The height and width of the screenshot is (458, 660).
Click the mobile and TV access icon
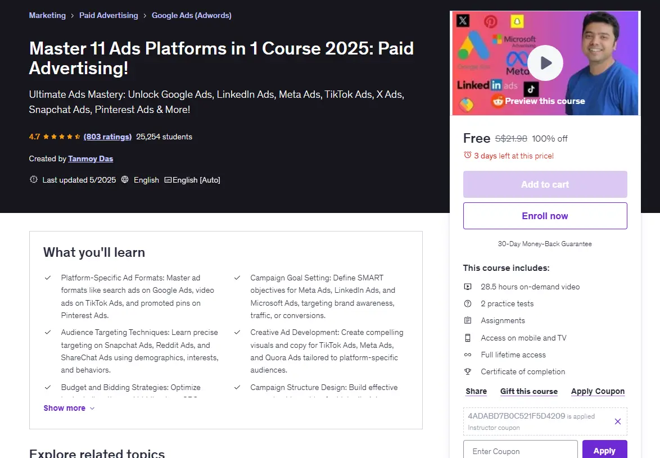(468, 338)
